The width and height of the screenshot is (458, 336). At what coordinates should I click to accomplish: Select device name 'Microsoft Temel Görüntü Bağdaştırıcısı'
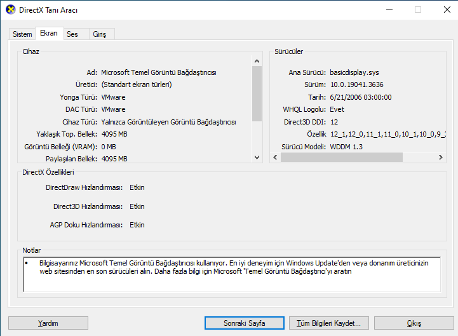click(159, 72)
